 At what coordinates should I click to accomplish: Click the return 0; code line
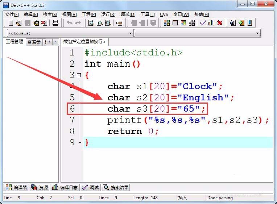click(x=133, y=131)
